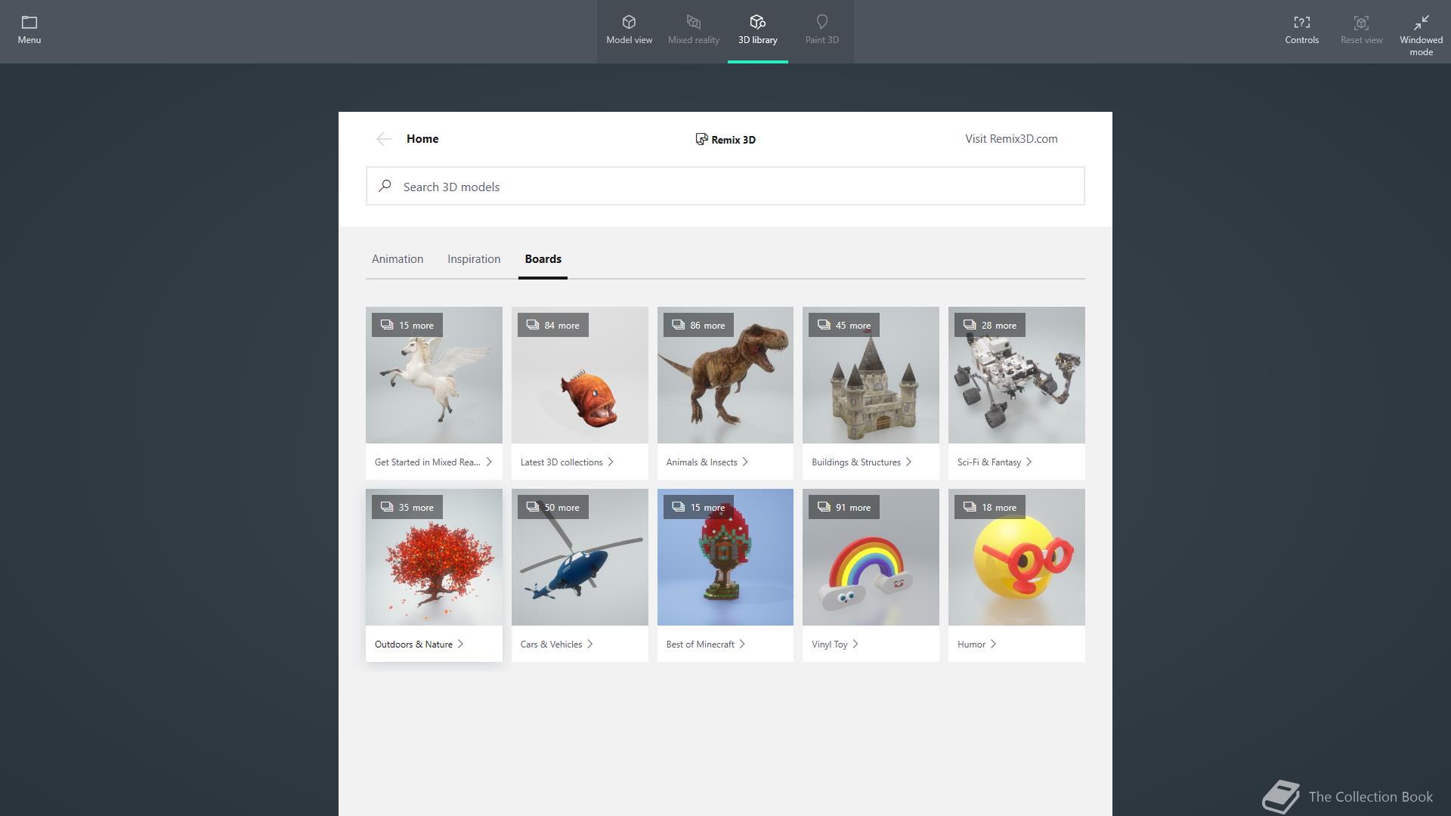Click the 28 more badge

pos(990,325)
